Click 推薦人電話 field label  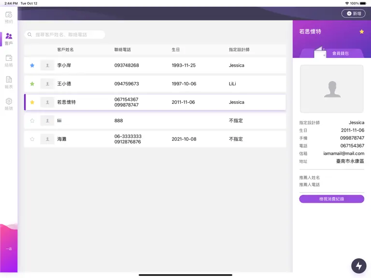pos(310,185)
